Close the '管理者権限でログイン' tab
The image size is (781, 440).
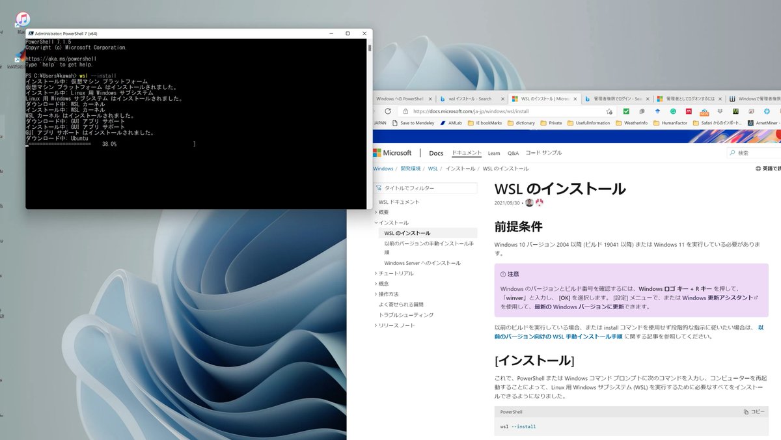tap(648, 99)
